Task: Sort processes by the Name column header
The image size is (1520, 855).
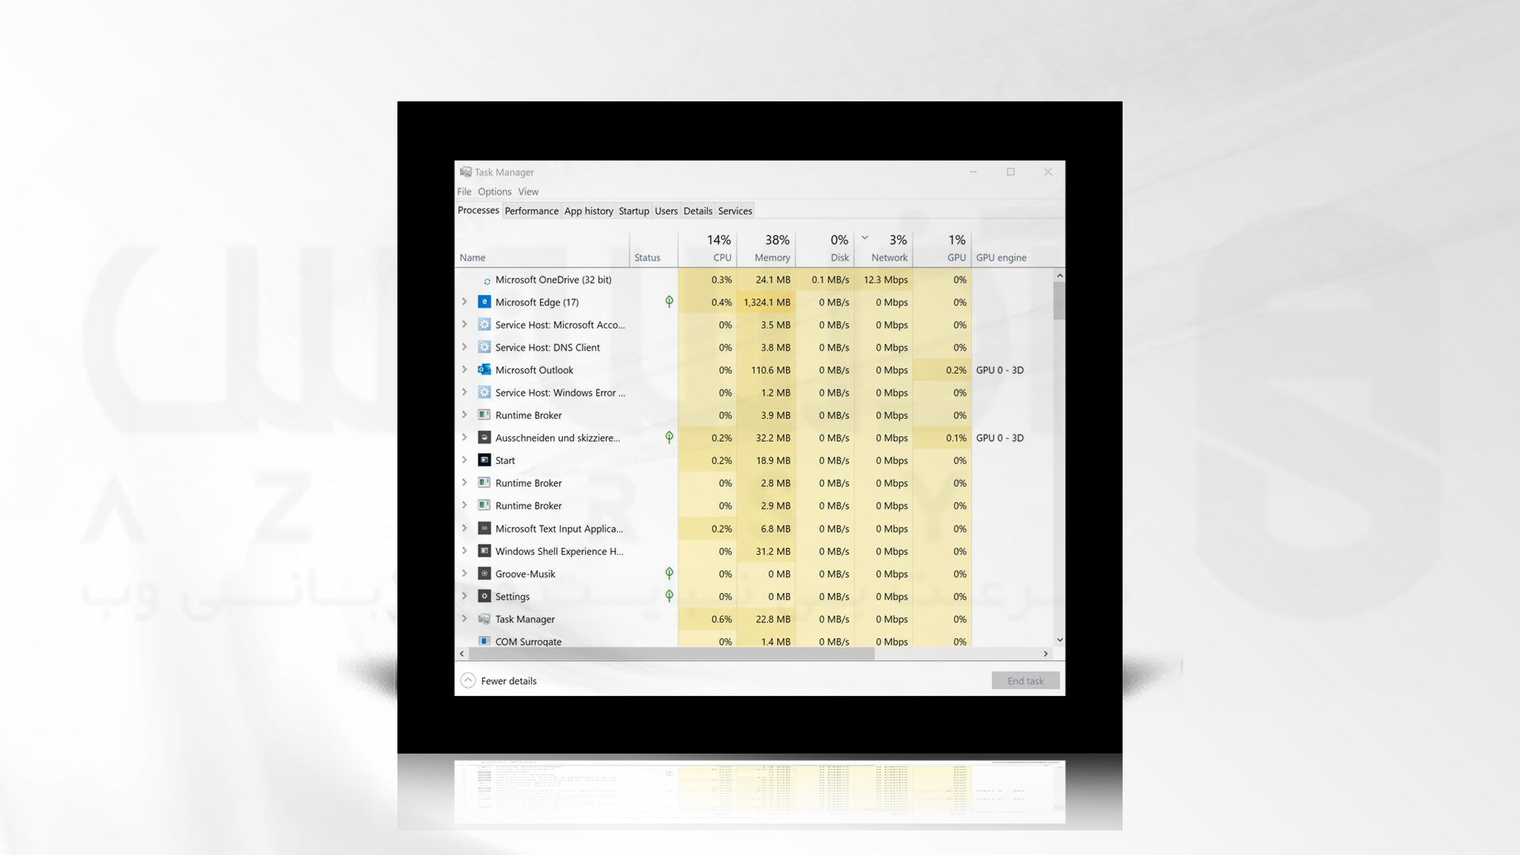Action: point(542,249)
